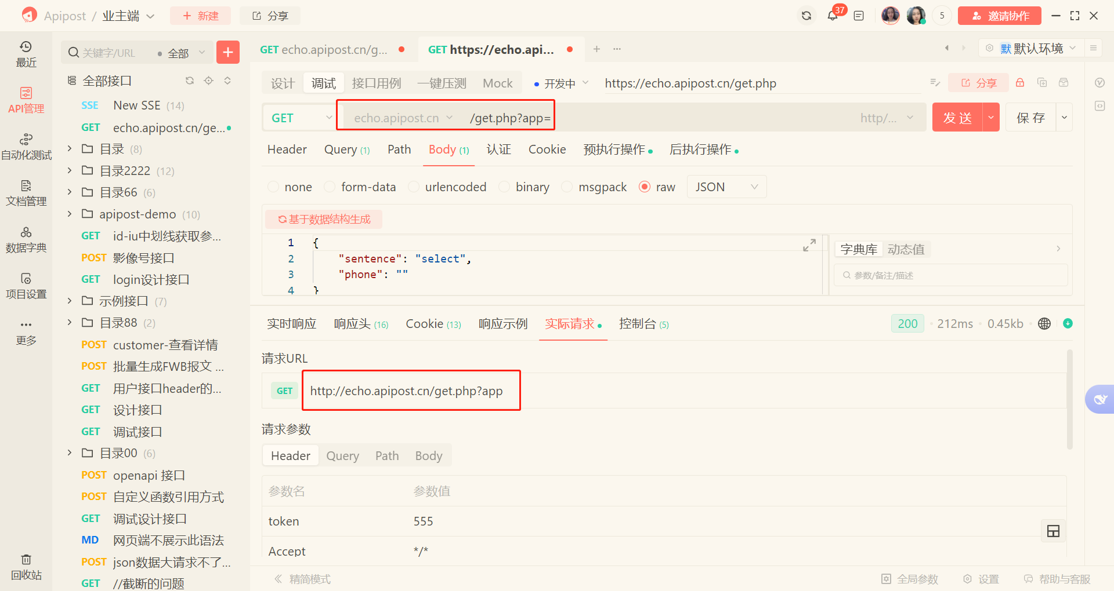
Task: Refresh the 全部接口 list
Action: point(190,81)
